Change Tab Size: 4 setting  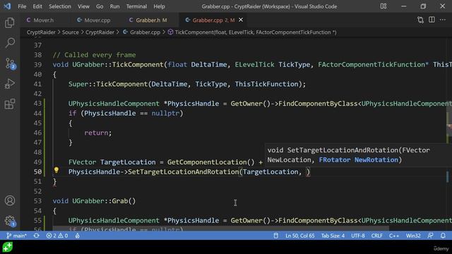tap(333, 236)
